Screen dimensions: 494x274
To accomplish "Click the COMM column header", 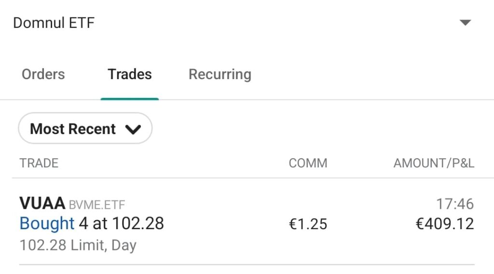I will [x=308, y=163].
